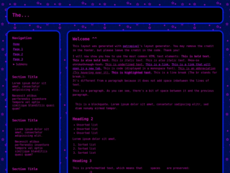Click the '3. Sorted list' item
The width and height of the screenshot is (230, 173).
point(84,152)
